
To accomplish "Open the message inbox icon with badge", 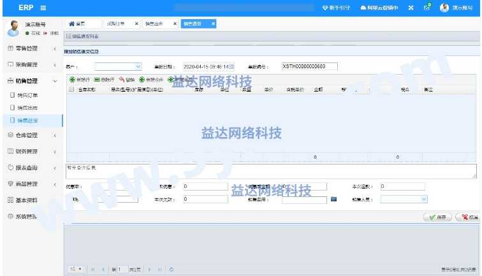I will [x=427, y=7].
